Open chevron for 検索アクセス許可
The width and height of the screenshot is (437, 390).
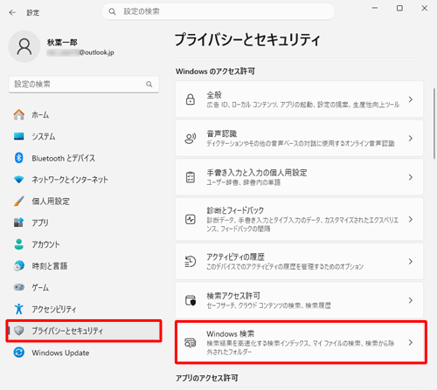(411, 300)
